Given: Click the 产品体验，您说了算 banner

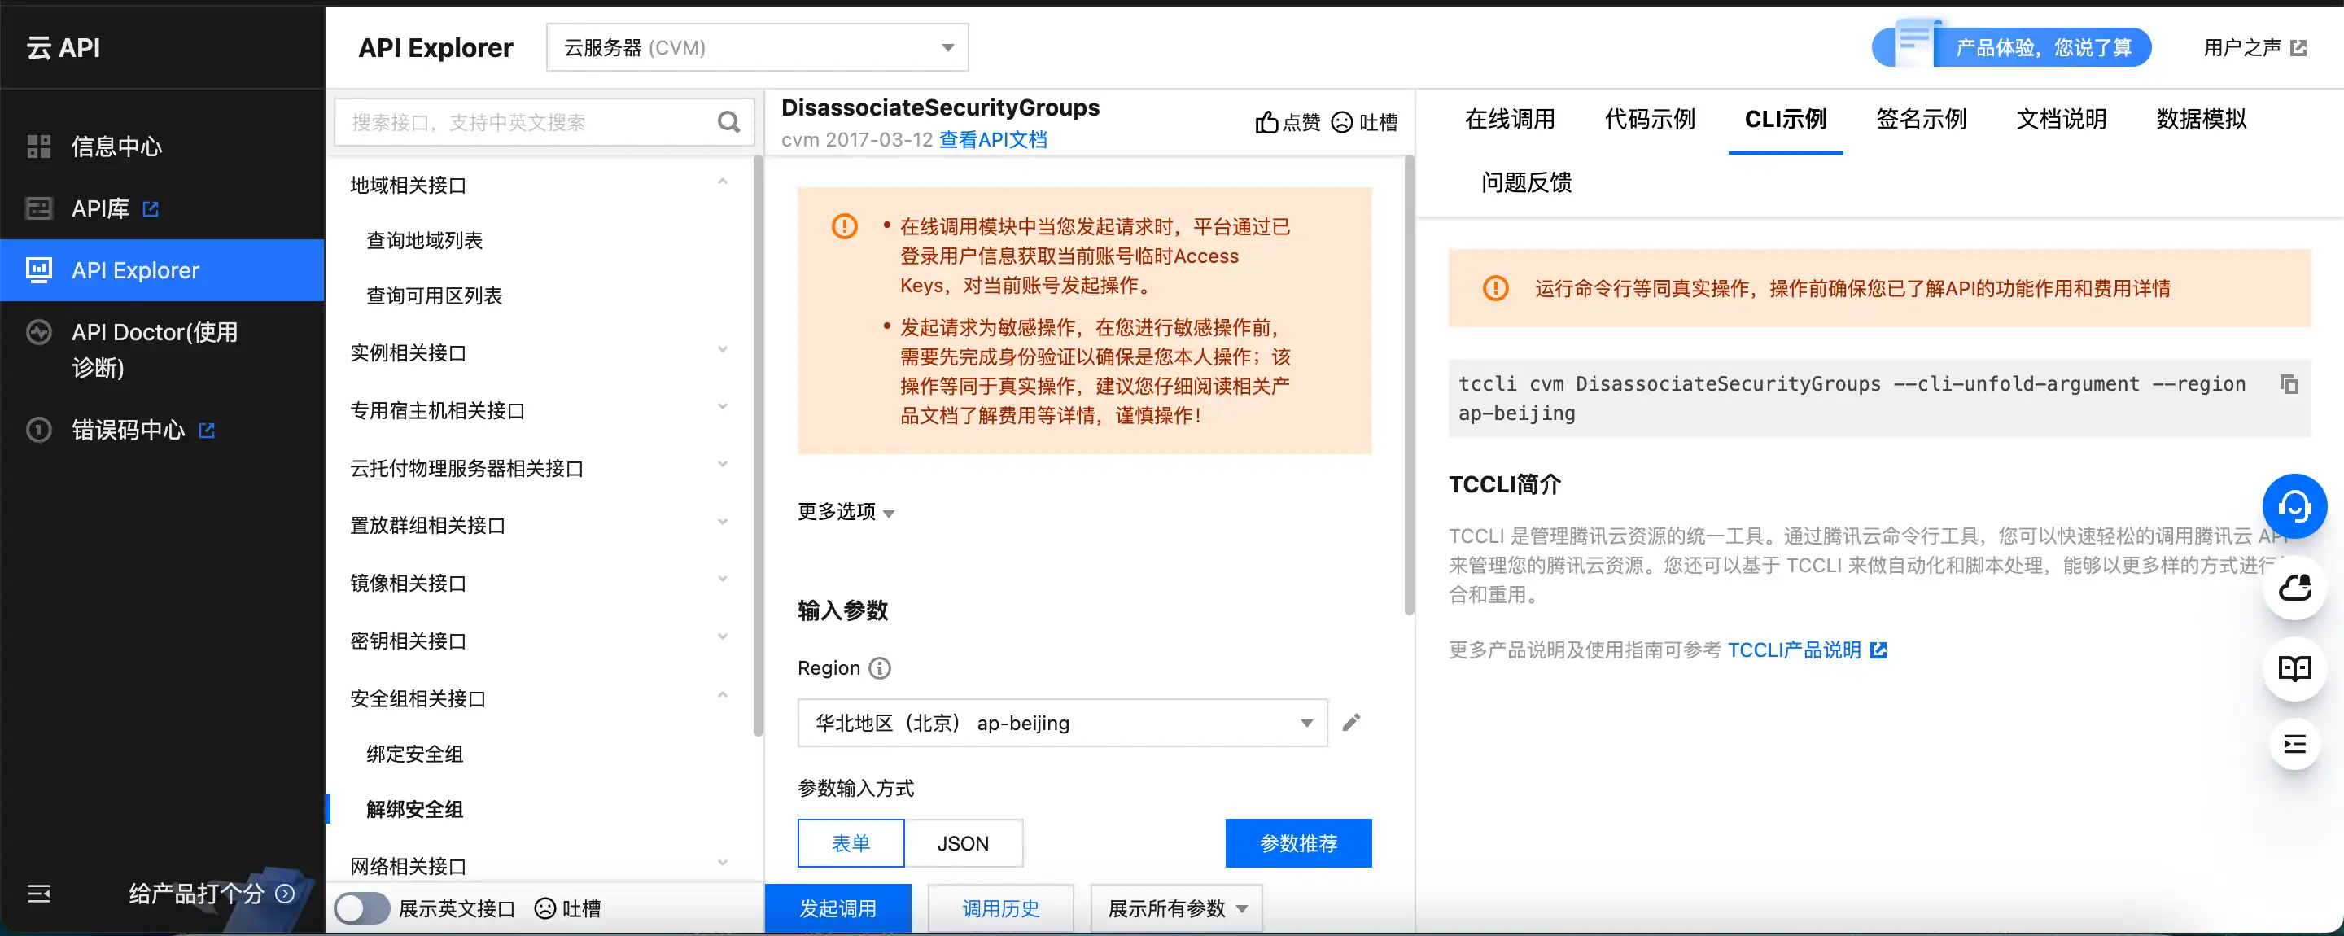Looking at the screenshot, I should point(2012,46).
